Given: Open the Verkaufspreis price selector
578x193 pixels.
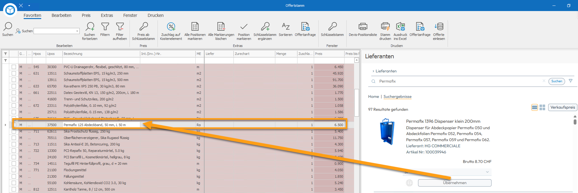Looking at the screenshot, I should 563,107.
